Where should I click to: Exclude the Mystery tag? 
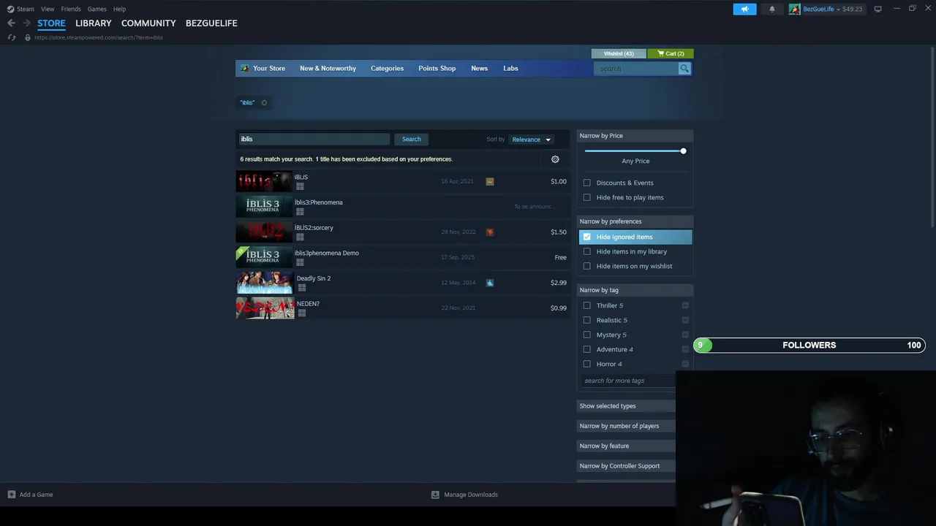point(685,335)
